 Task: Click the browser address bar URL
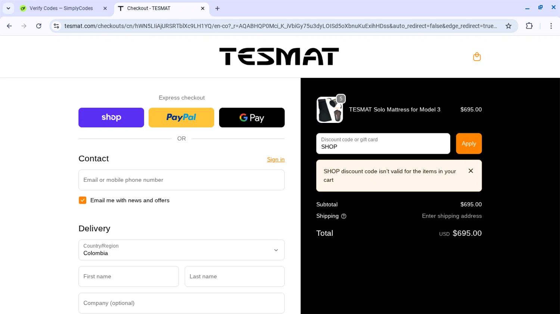[280, 26]
